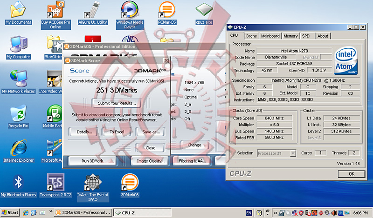Click Submit Your Results button
This screenshot has height=218, width=373.
(117, 103)
